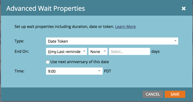Enable the Use next anniversary checkbox

(x=48, y=62)
